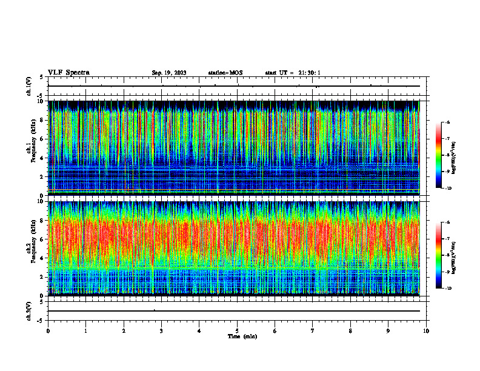Image resolution: width=480 pixels, height=371 pixels.
Task: Click the time axis tick label "6" below ch.3 panel
Action: tap(275, 331)
